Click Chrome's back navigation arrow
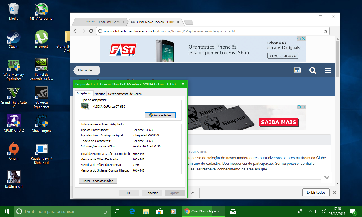This screenshot has height=217, width=362. [75, 31]
